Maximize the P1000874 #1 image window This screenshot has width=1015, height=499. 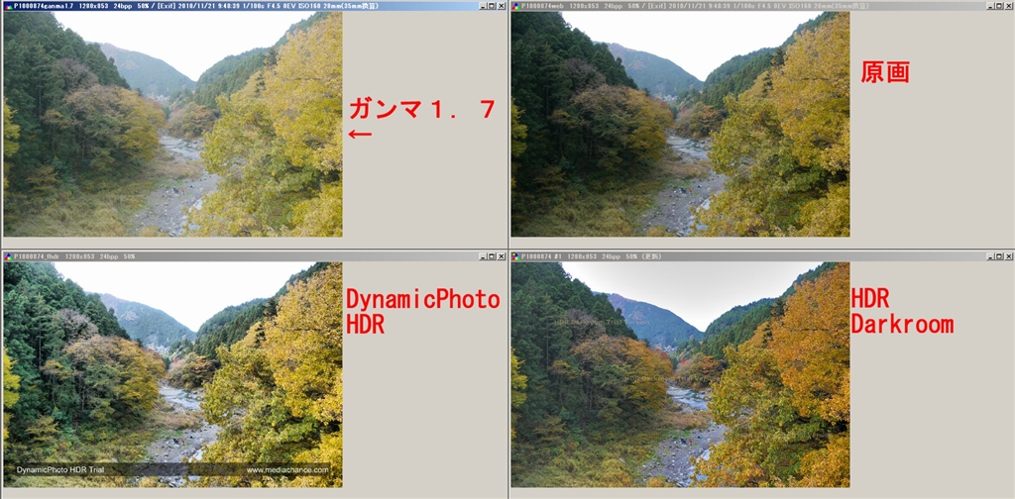point(999,256)
